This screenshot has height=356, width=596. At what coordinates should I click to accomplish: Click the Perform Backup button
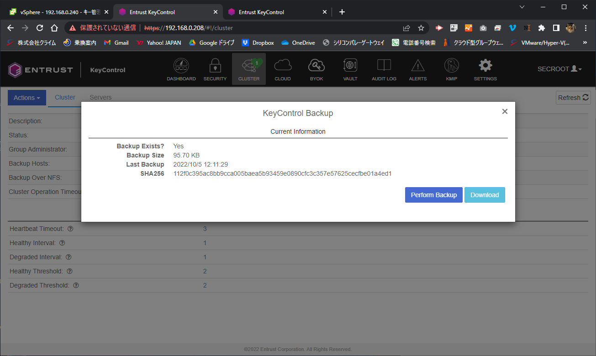(x=434, y=195)
